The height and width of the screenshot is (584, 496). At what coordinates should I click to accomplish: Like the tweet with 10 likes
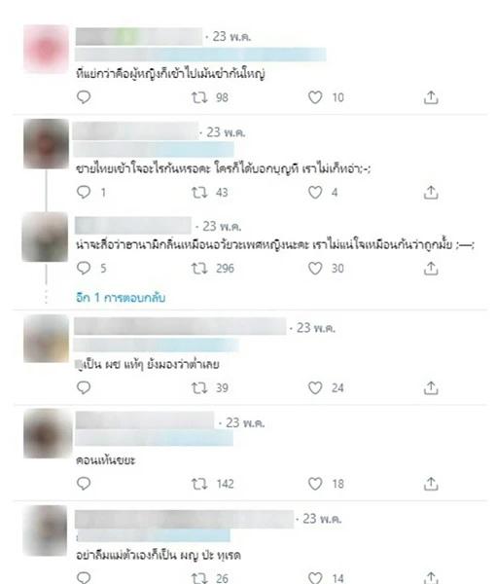(x=315, y=97)
